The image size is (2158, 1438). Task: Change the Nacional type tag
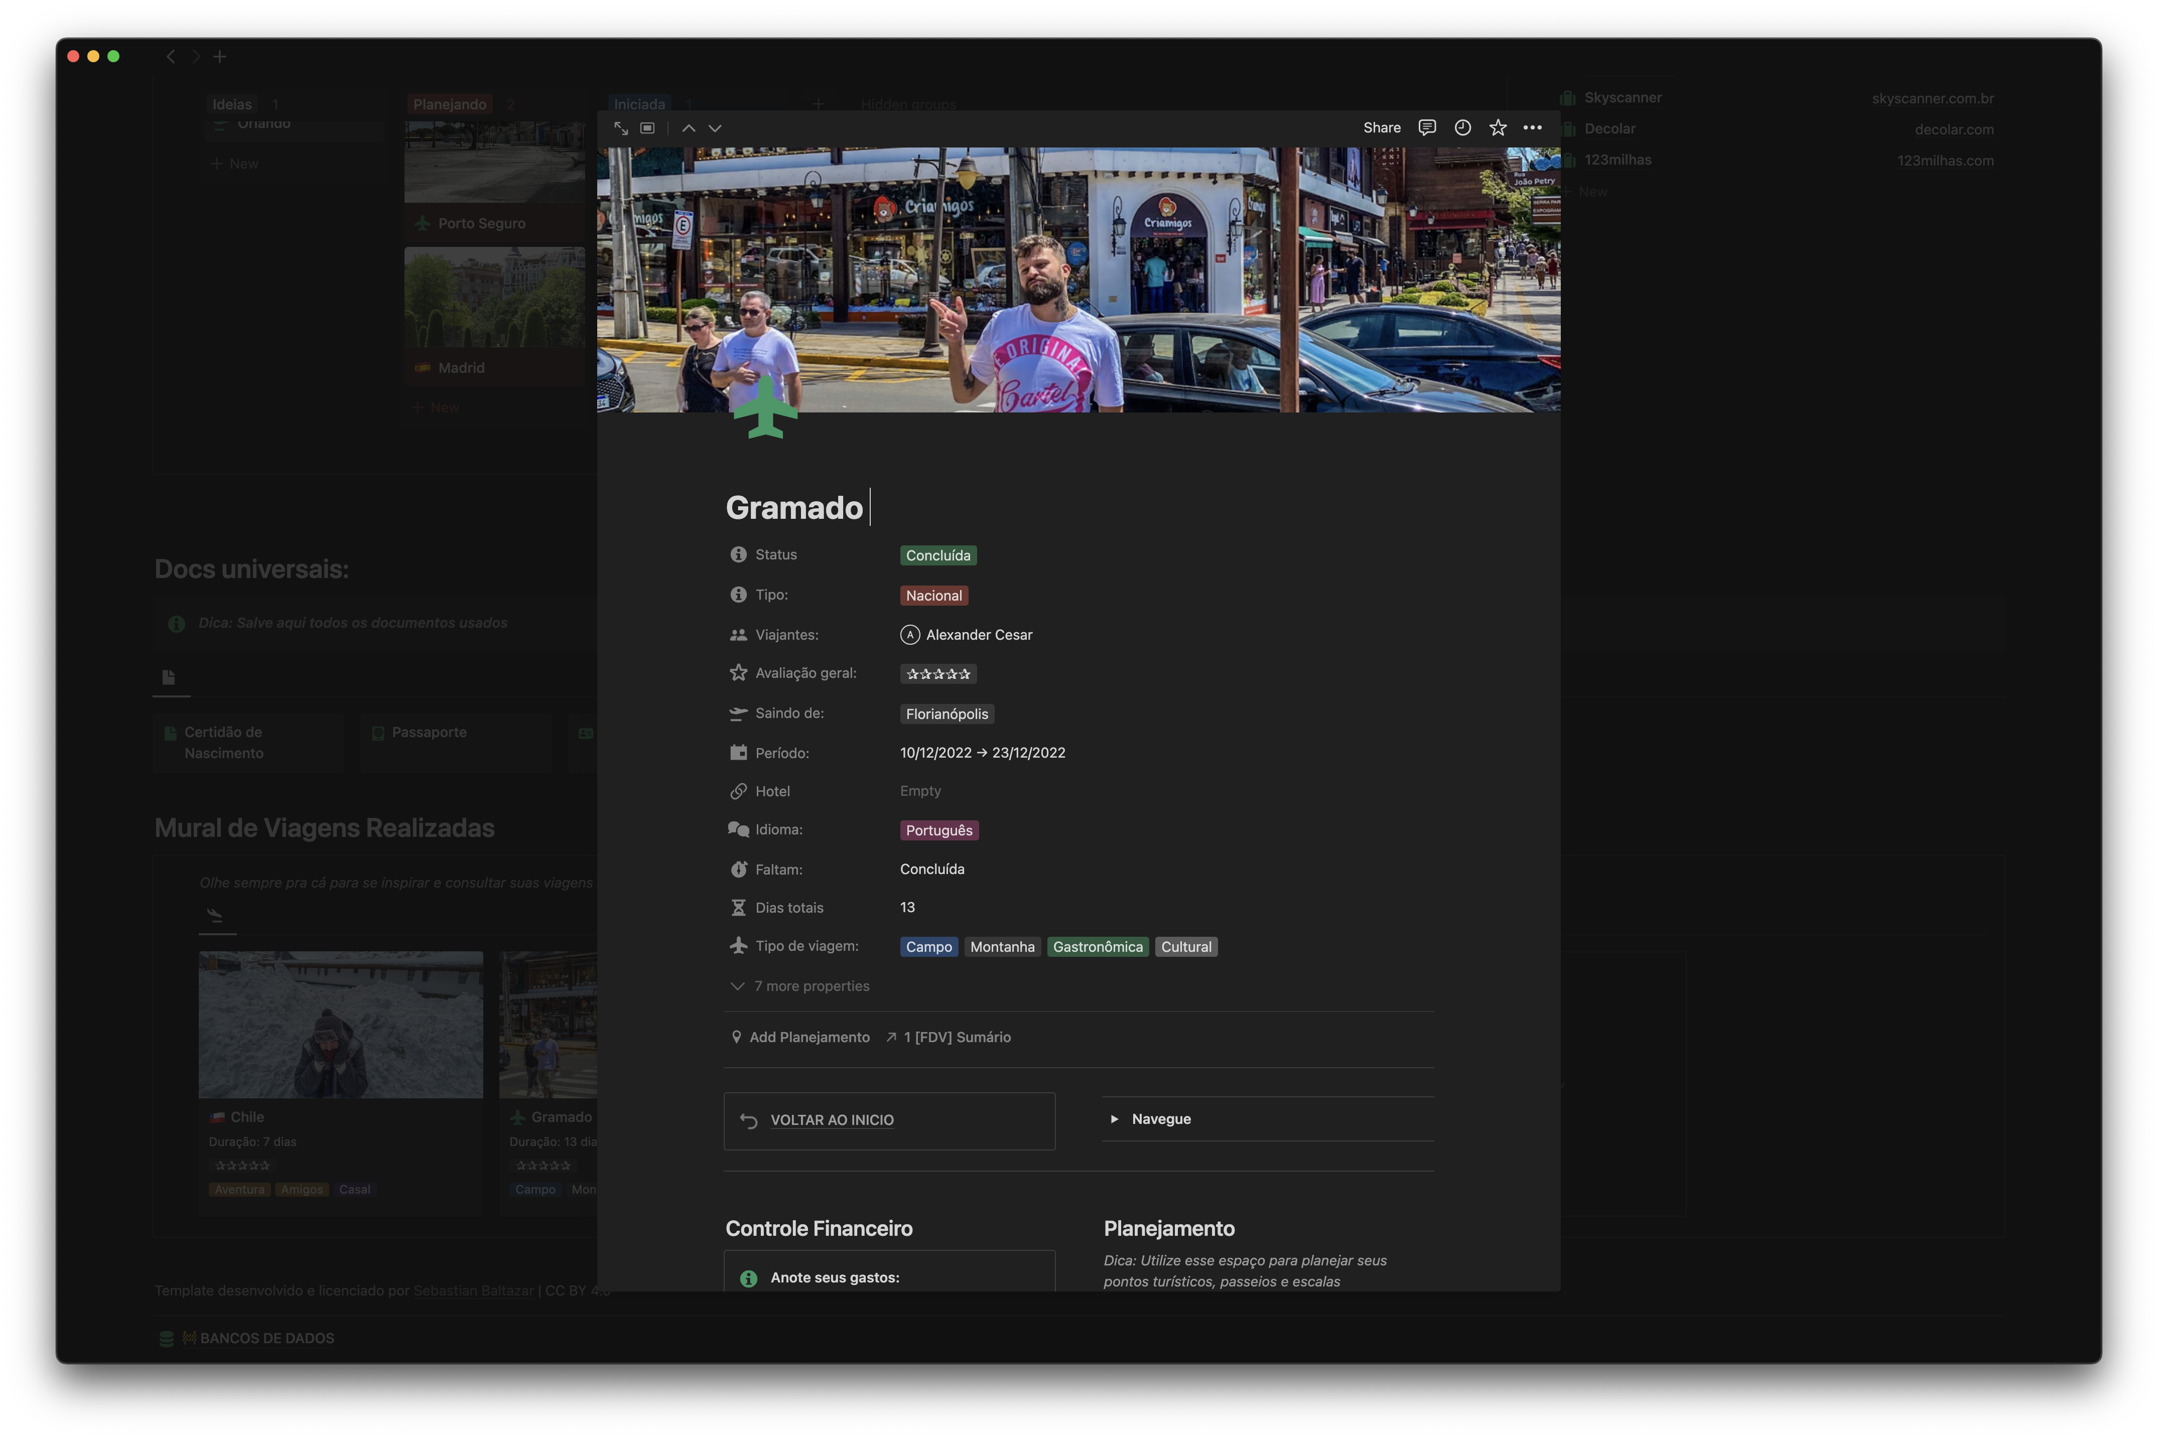(x=933, y=596)
